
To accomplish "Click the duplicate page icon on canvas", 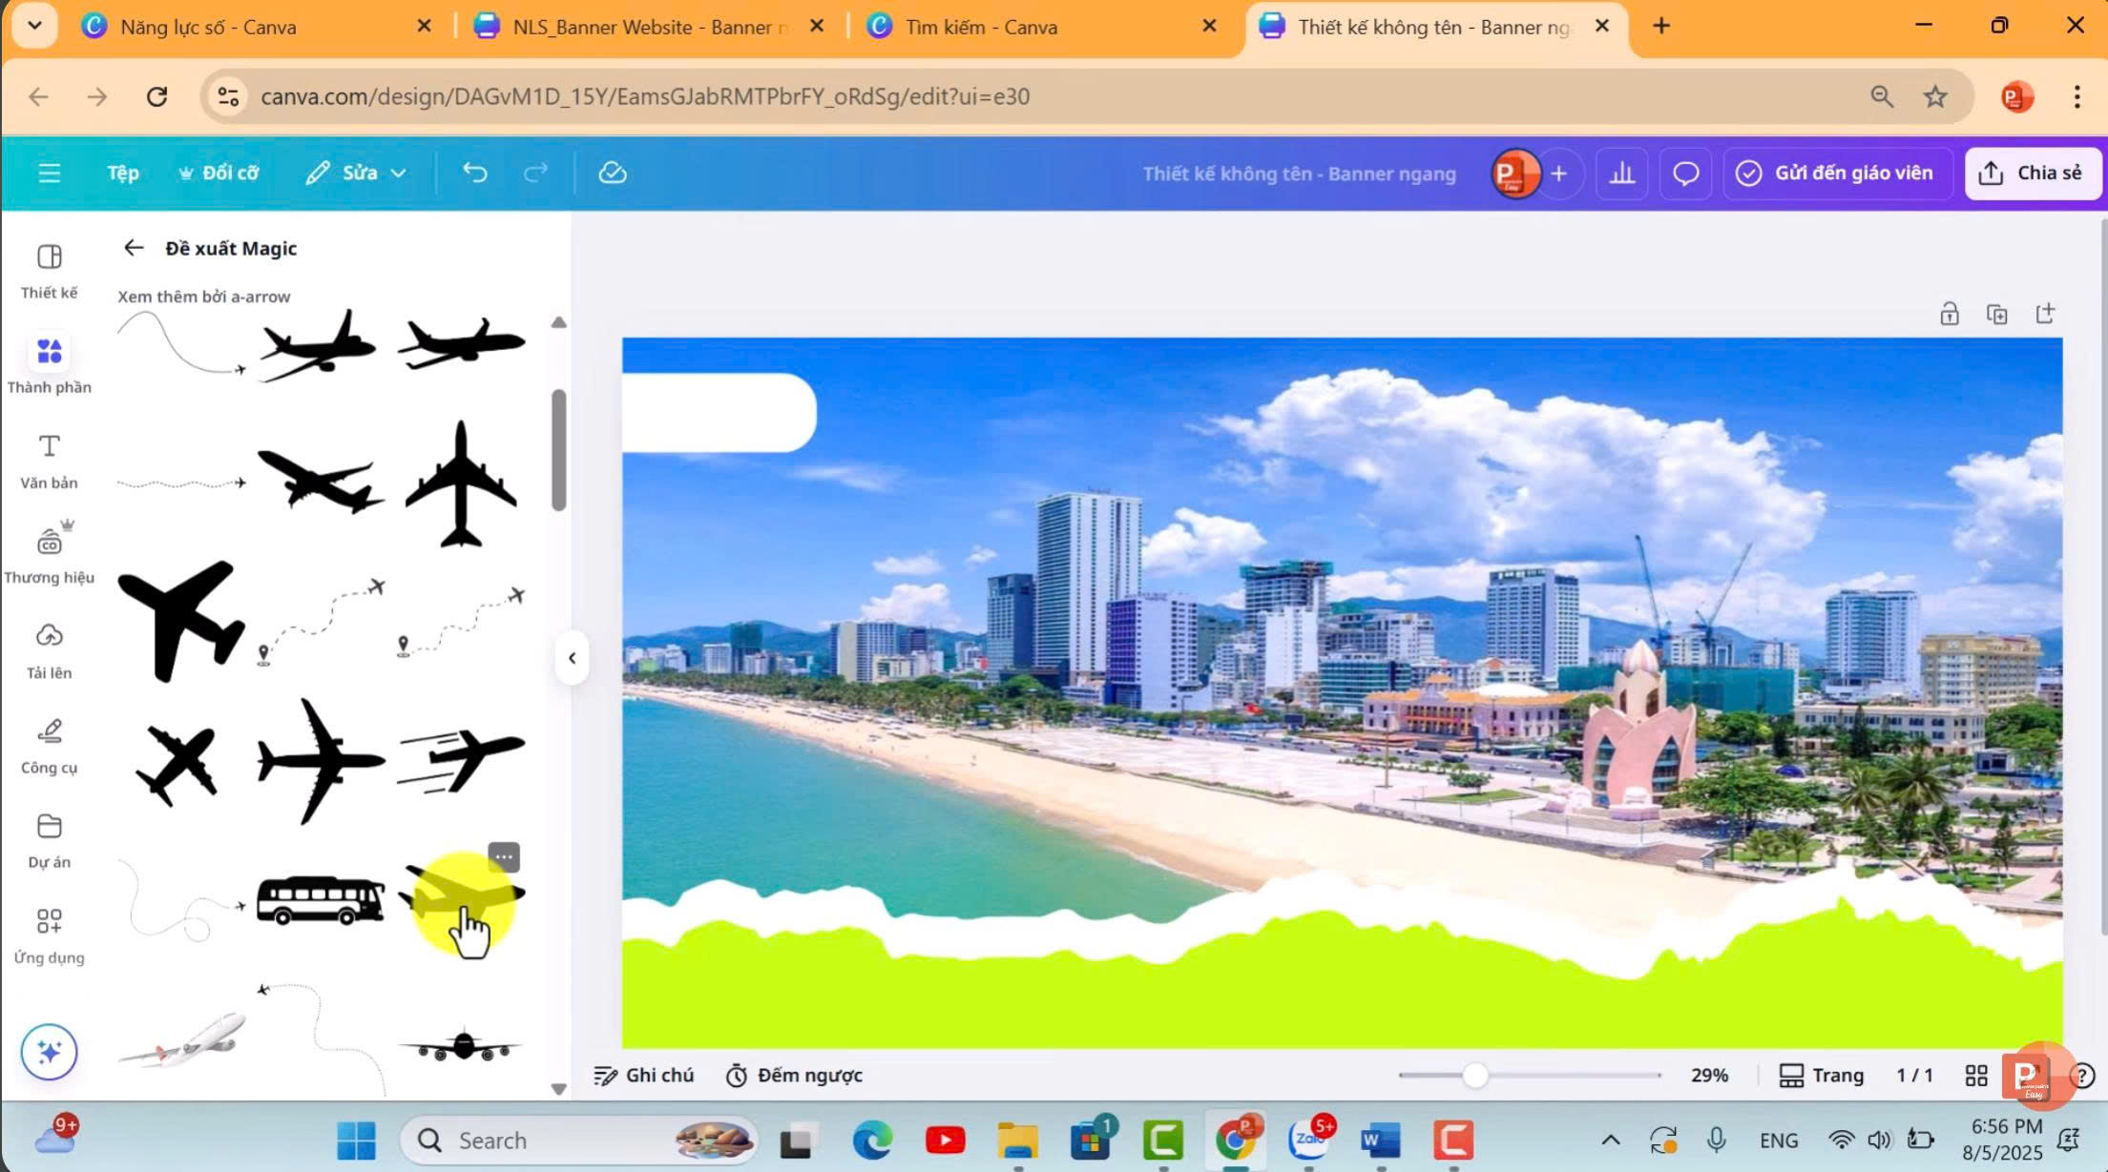I will click(1997, 313).
